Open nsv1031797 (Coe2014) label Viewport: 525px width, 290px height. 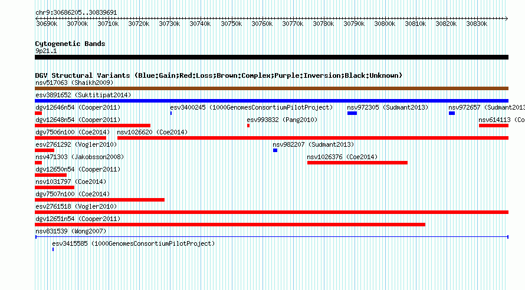(71, 182)
